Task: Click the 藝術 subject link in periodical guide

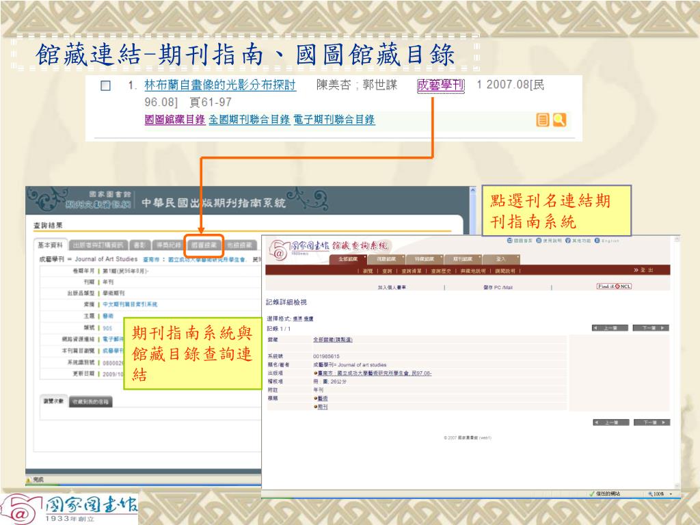Action: pyautogui.click(x=108, y=316)
